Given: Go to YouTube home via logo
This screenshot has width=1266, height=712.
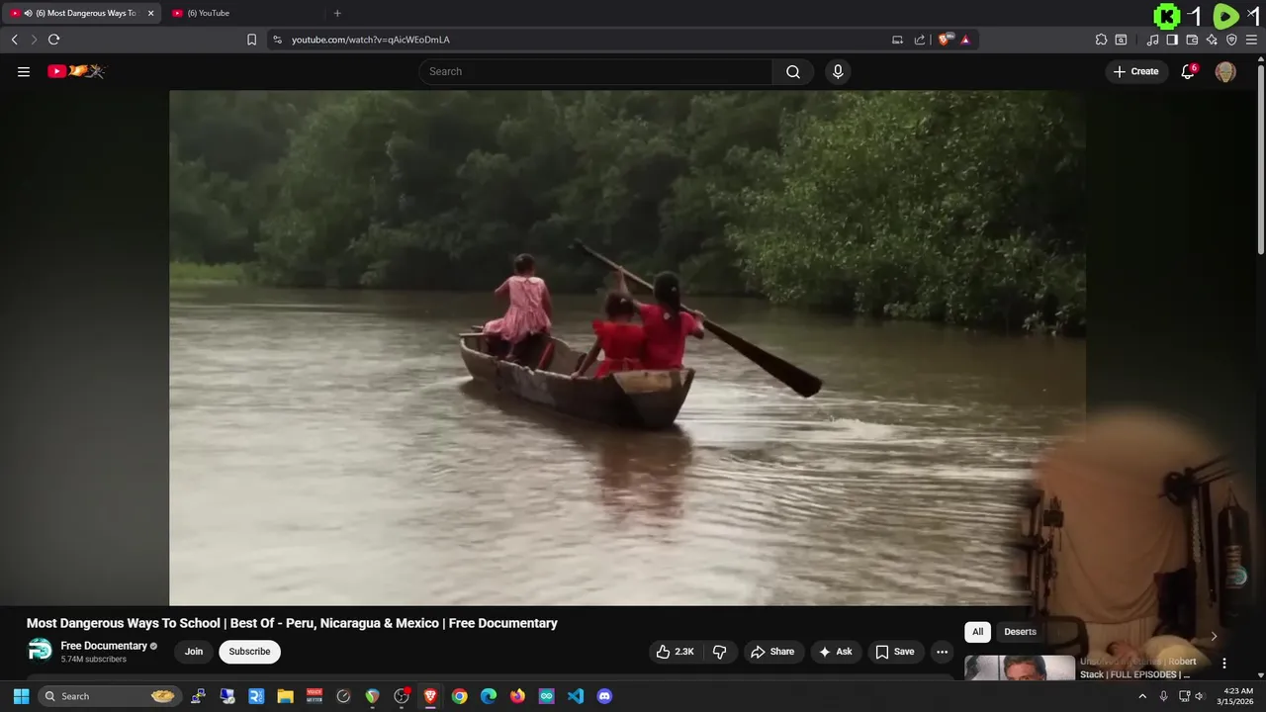Looking at the screenshot, I should click(x=76, y=71).
